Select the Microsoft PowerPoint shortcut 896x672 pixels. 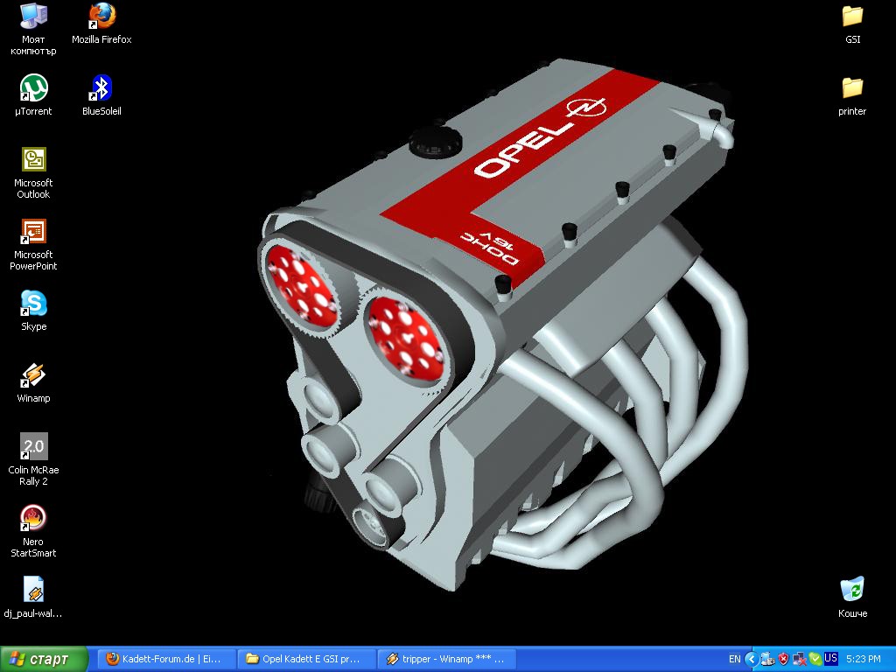click(33, 245)
